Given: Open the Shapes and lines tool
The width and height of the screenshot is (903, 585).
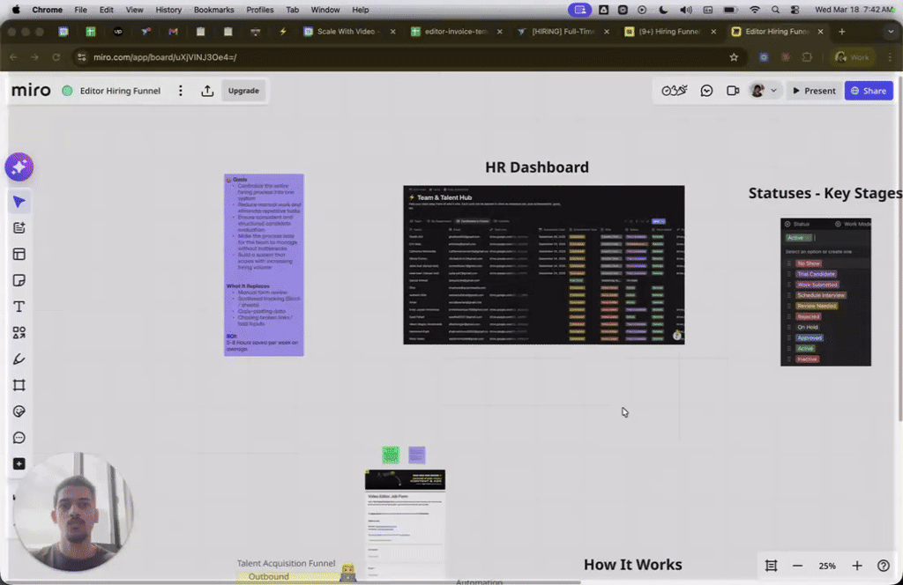Looking at the screenshot, I should tap(19, 332).
